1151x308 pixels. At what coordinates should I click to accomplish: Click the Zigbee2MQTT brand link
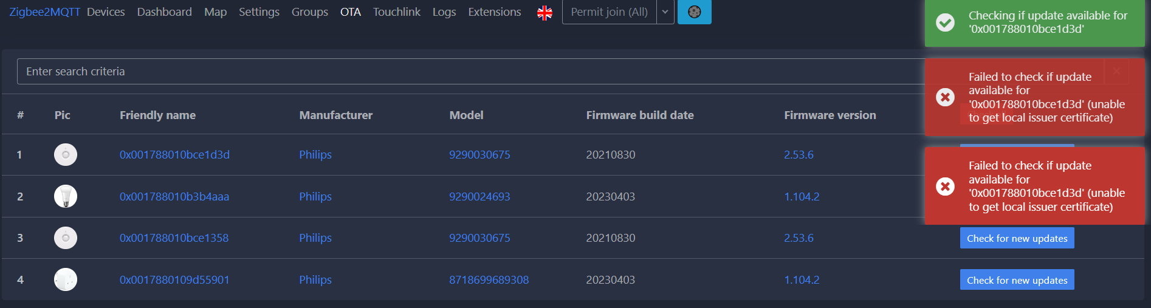pyautogui.click(x=44, y=12)
